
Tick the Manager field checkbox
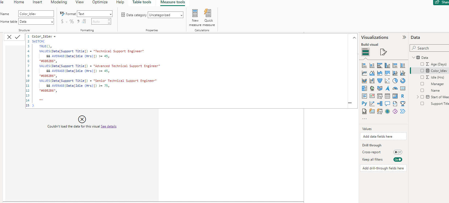(x=422, y=84)
